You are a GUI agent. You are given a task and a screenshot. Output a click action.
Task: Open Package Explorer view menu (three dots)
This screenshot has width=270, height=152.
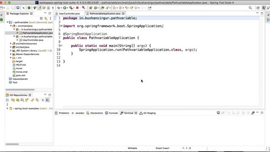point(51,18)
